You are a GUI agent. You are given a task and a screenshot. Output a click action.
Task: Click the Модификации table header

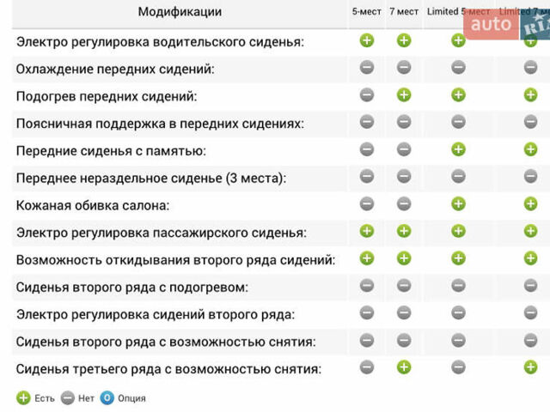pos(180,11)
